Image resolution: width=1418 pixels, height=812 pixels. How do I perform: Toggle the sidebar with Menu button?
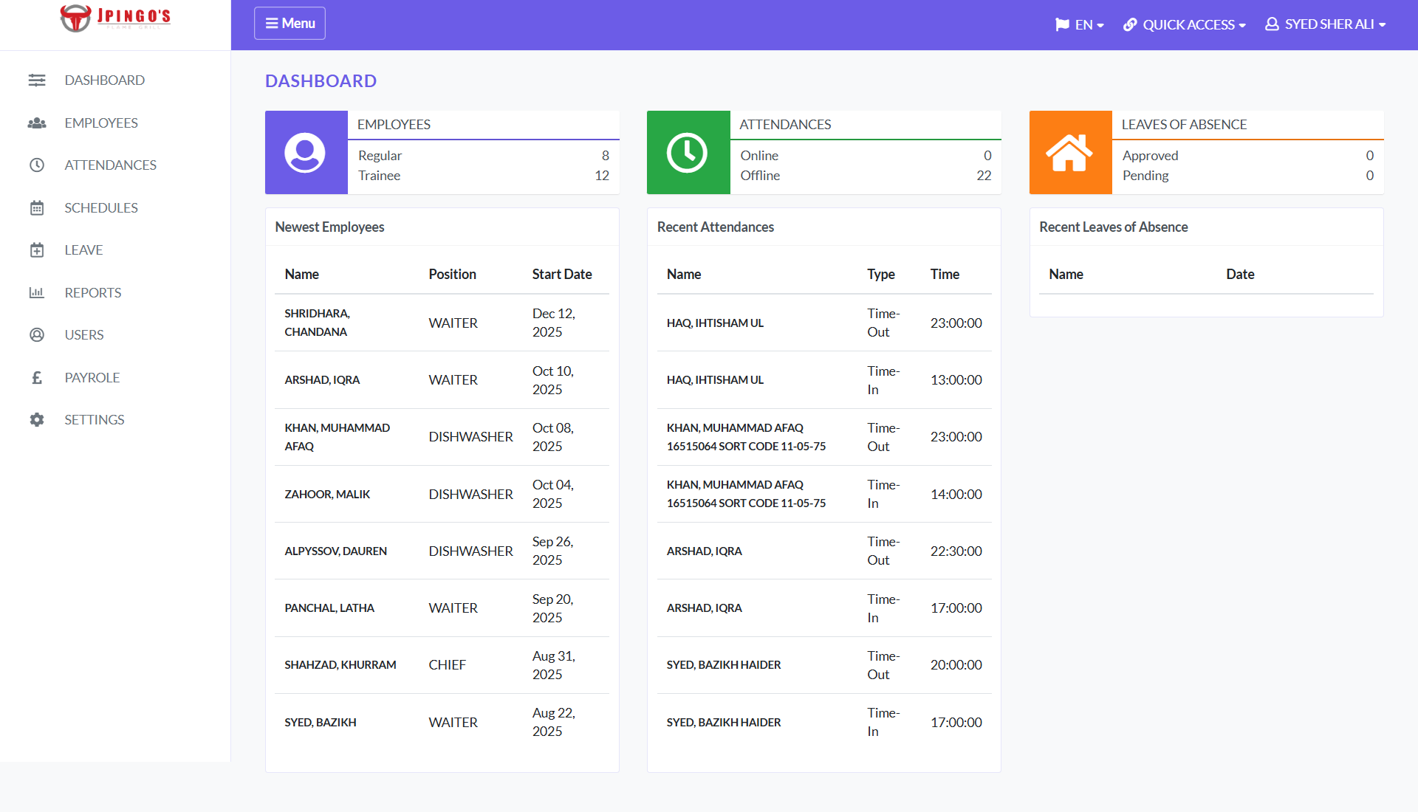pos(290,24)
